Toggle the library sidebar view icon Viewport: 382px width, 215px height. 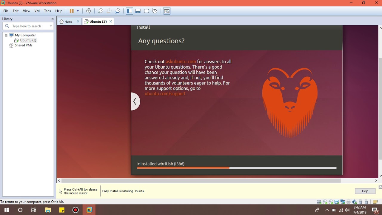[x=130, y=11]
